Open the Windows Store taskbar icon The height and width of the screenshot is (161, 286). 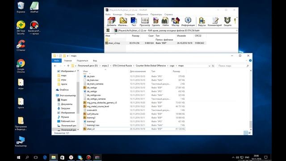pyautogui.click(x=62, y=157)
